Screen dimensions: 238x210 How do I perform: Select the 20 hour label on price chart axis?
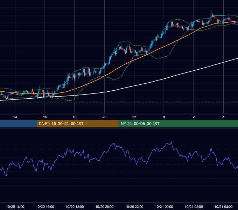[104, 117]
